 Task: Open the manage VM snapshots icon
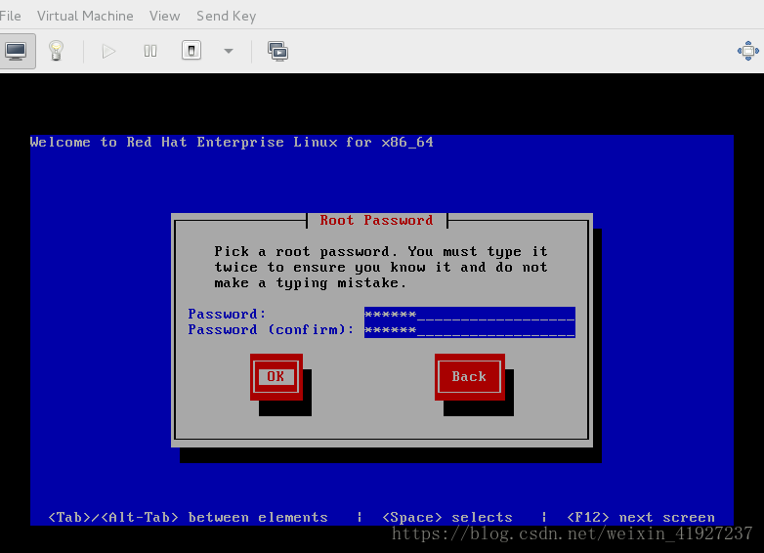[x=277, y=51]
